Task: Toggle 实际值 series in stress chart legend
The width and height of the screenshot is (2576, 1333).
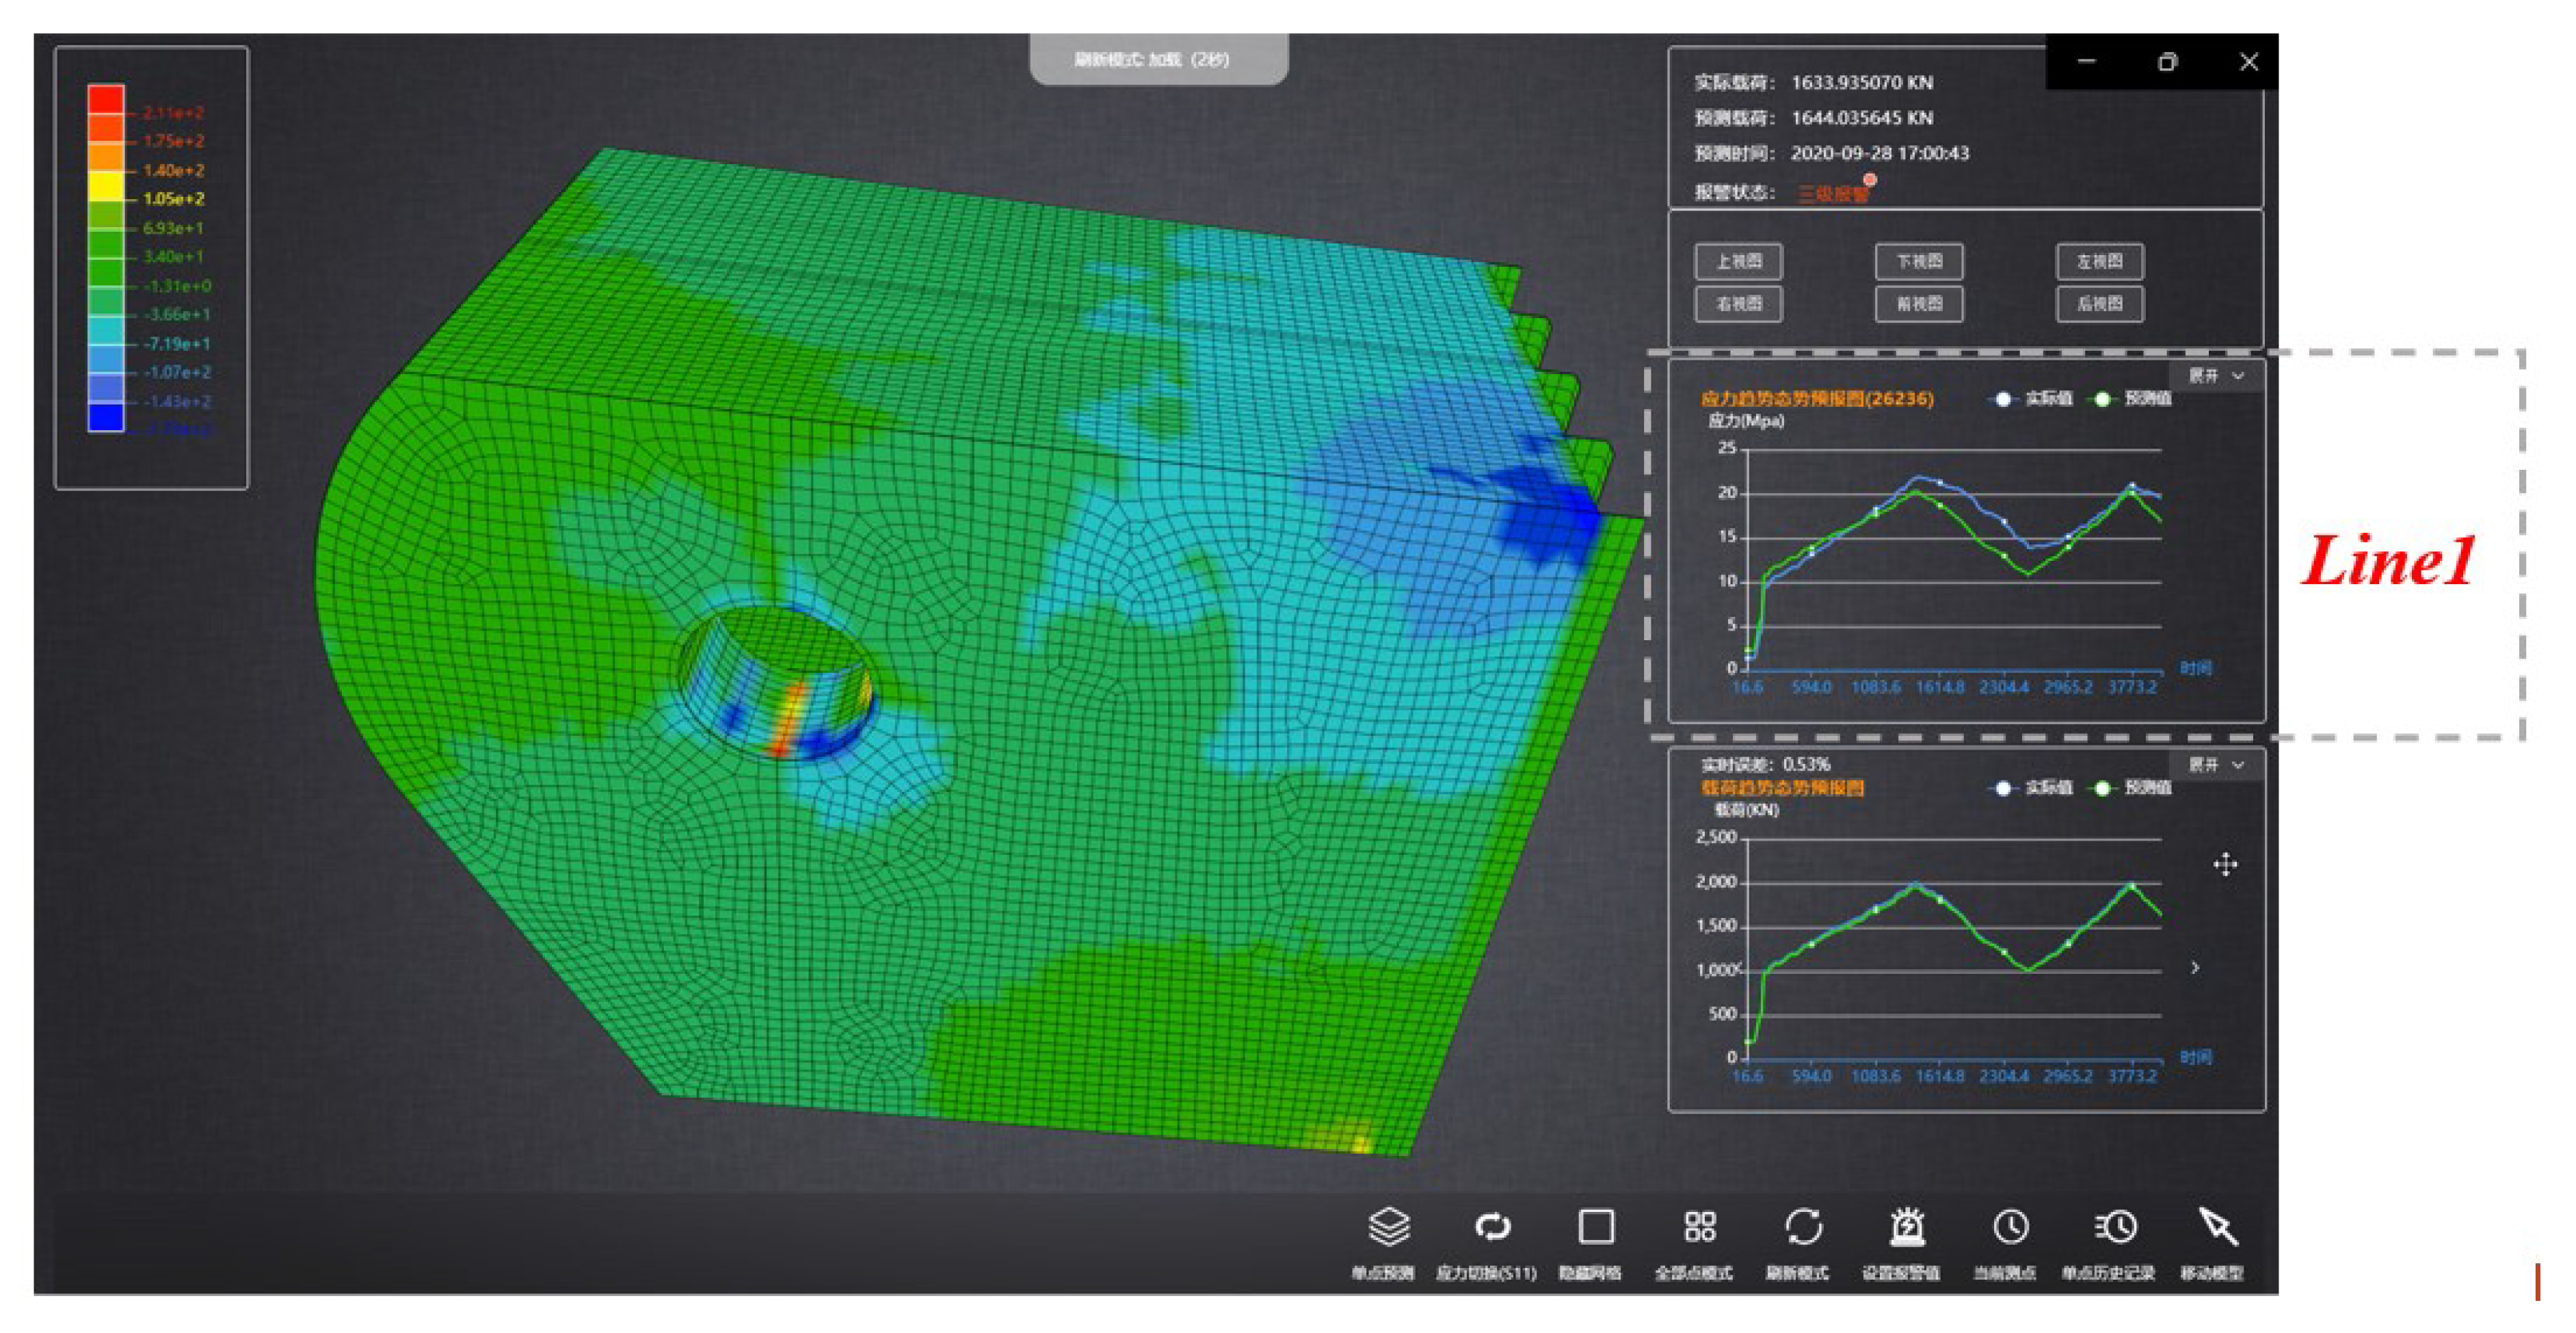Action: (2030, 399)
